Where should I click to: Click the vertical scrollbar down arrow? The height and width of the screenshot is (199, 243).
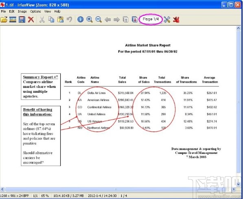coord(239,184)
